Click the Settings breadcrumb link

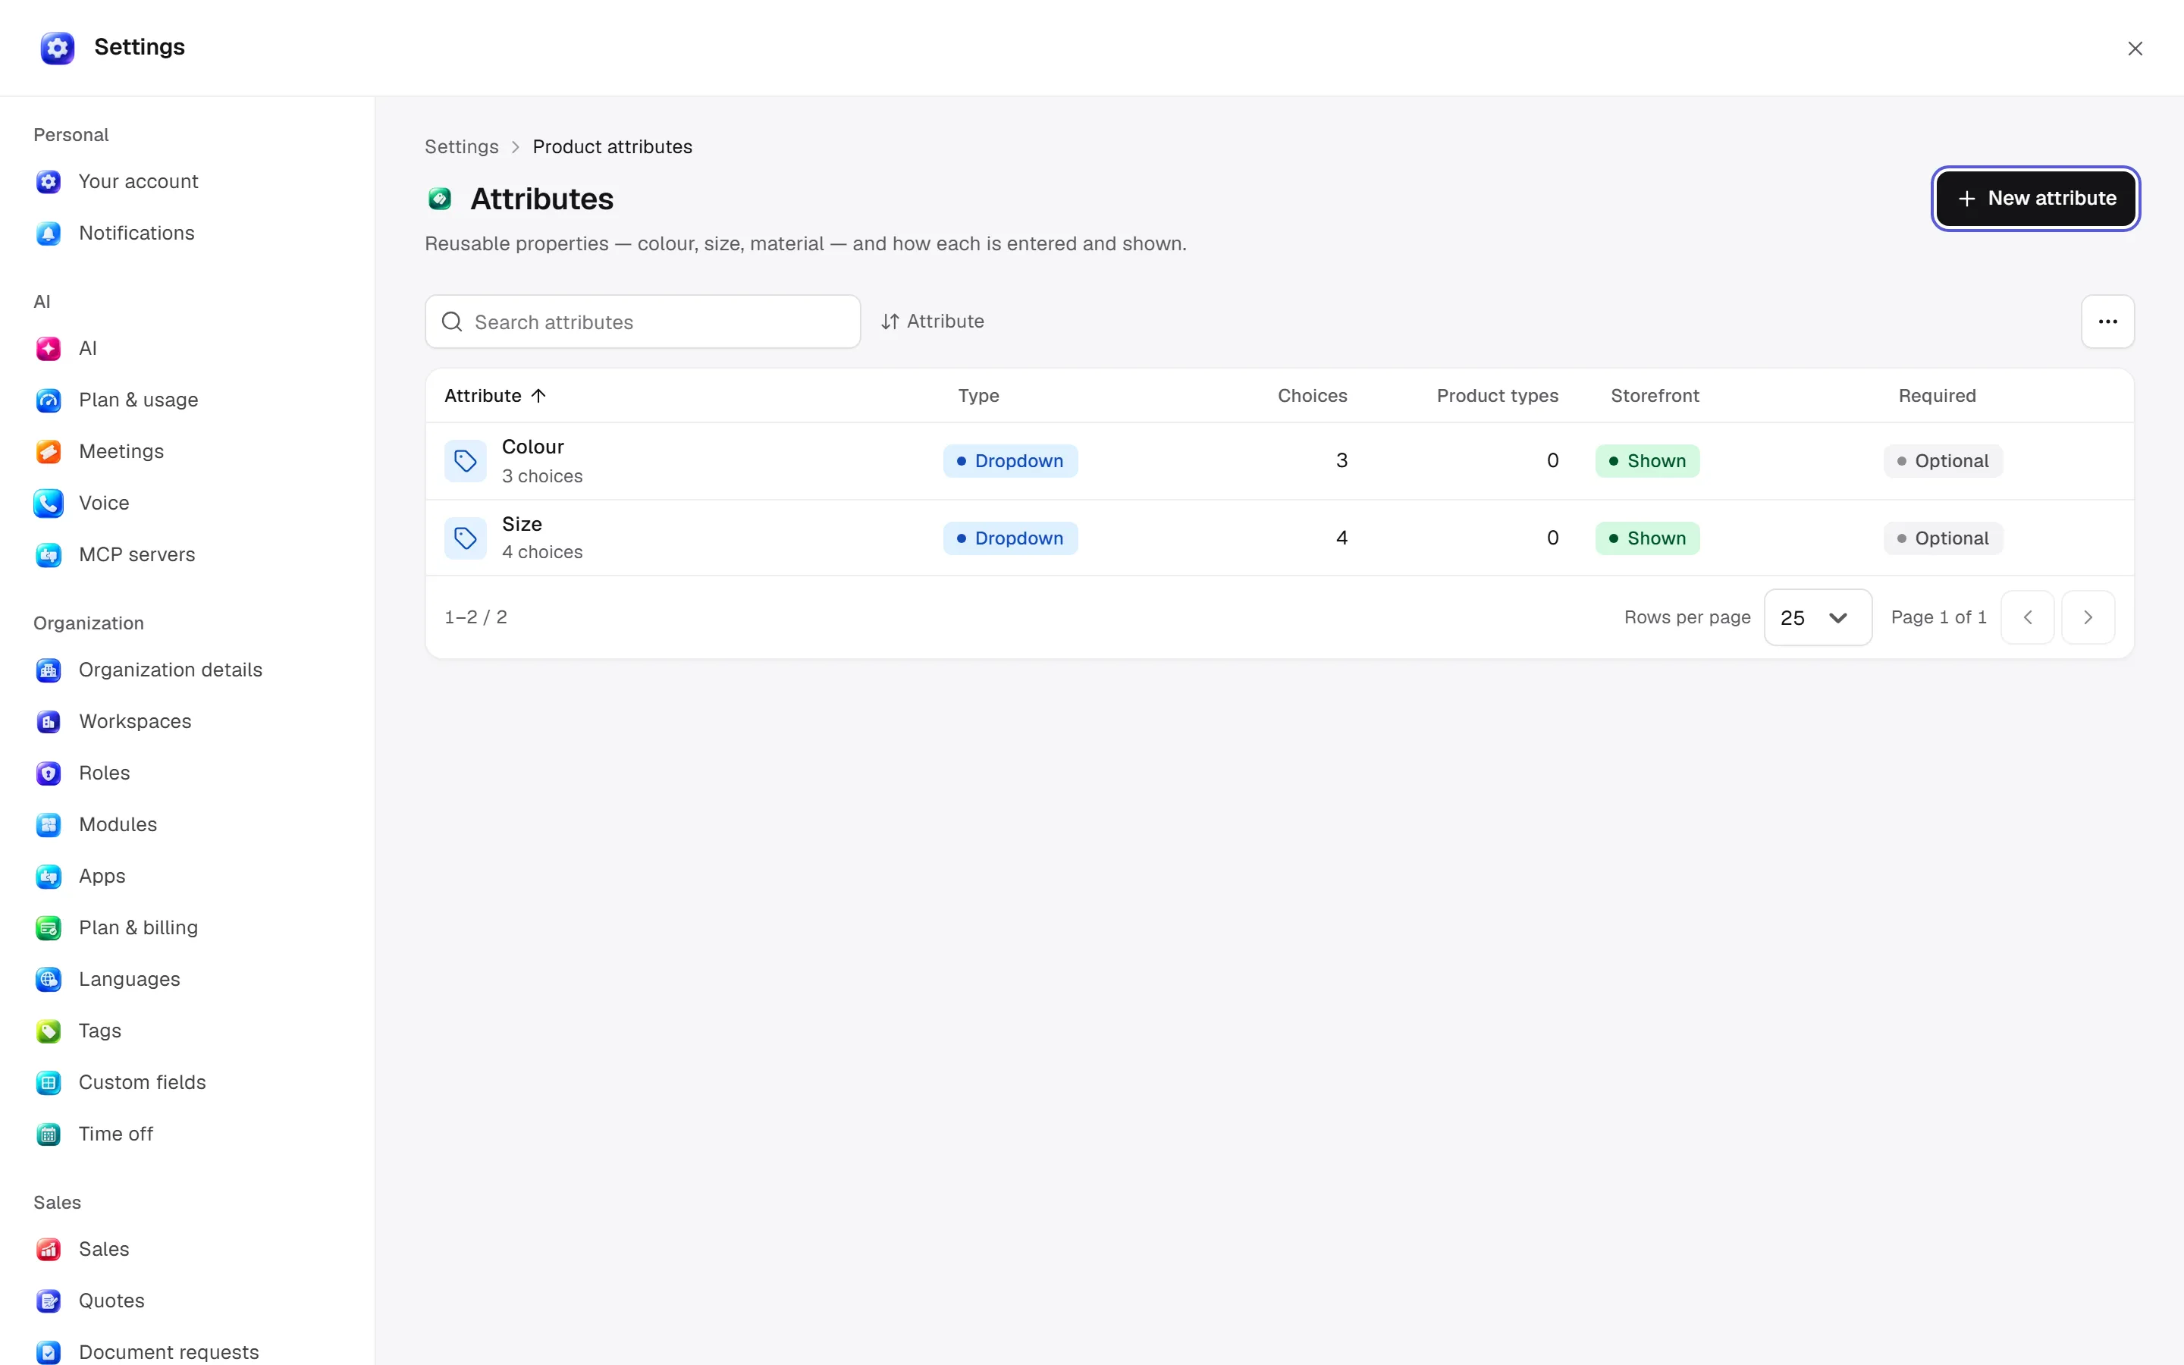[461, 146]
